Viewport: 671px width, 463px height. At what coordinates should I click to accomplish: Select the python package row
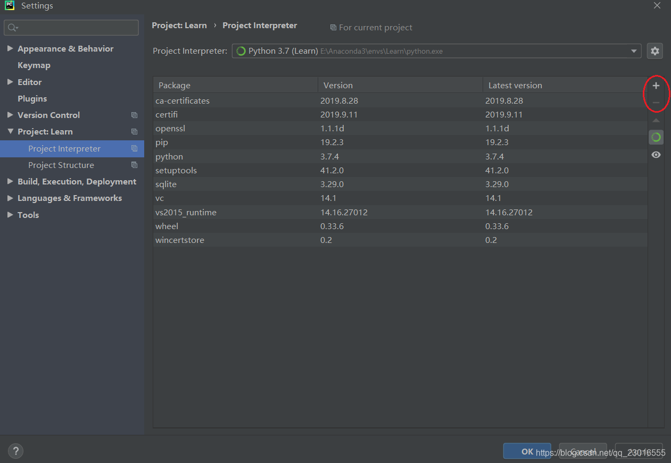point(400,157)
